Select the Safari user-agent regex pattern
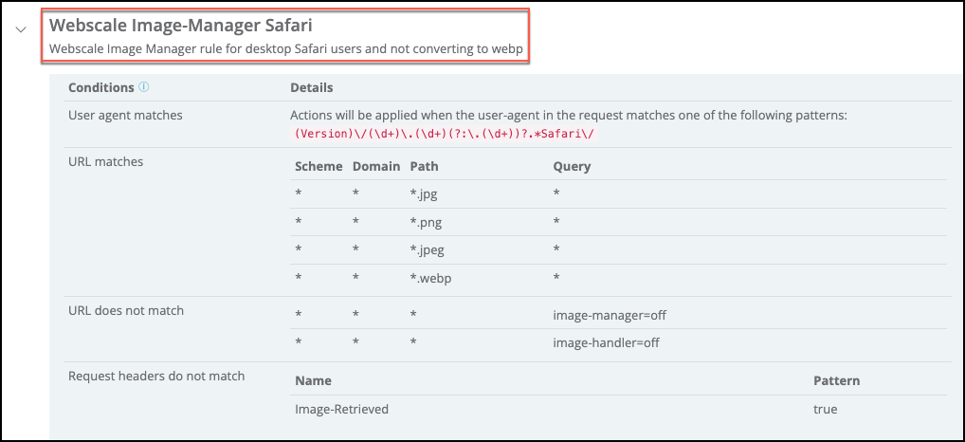The height and width of the screenshot is (442, 965). 445,134
